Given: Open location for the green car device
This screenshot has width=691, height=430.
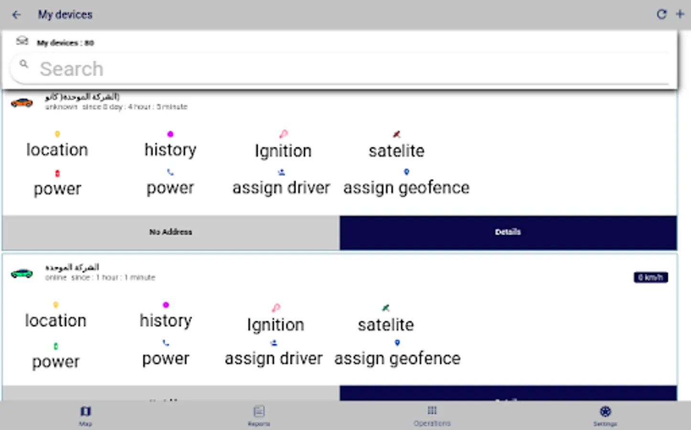Looking at the screenshot, I should (55, 315).
